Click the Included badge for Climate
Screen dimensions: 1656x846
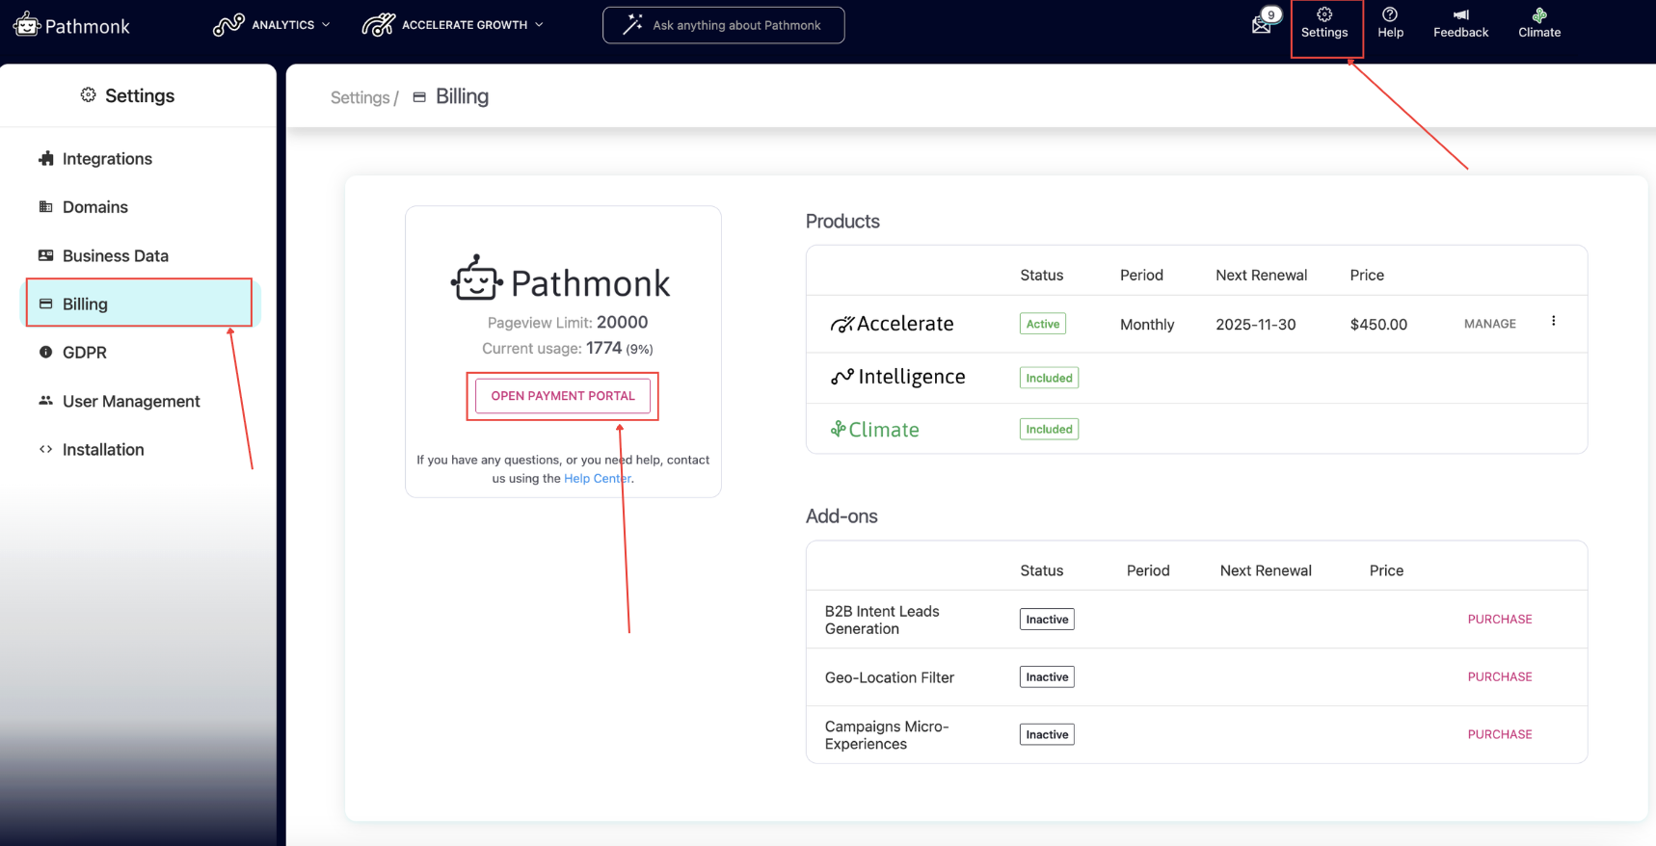point(1049,429)
